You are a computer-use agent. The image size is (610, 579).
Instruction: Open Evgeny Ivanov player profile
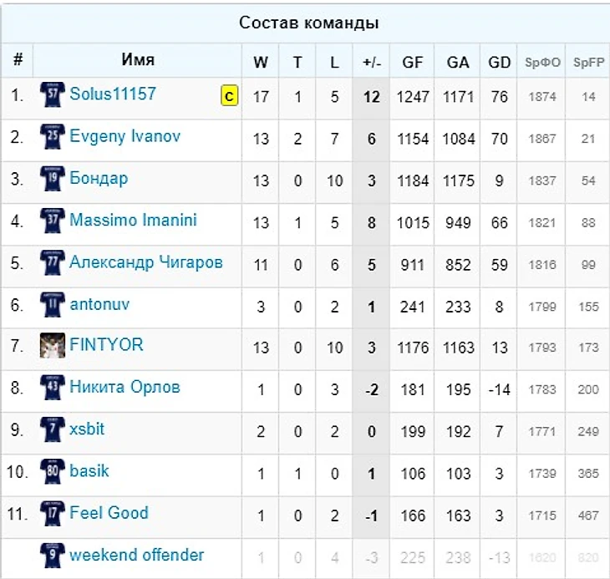pos(125,136)
